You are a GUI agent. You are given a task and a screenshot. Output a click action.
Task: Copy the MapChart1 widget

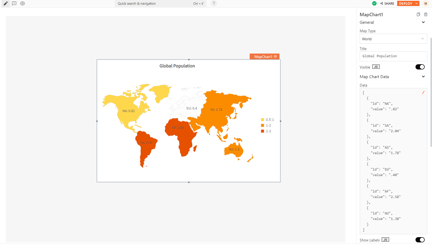418,14
